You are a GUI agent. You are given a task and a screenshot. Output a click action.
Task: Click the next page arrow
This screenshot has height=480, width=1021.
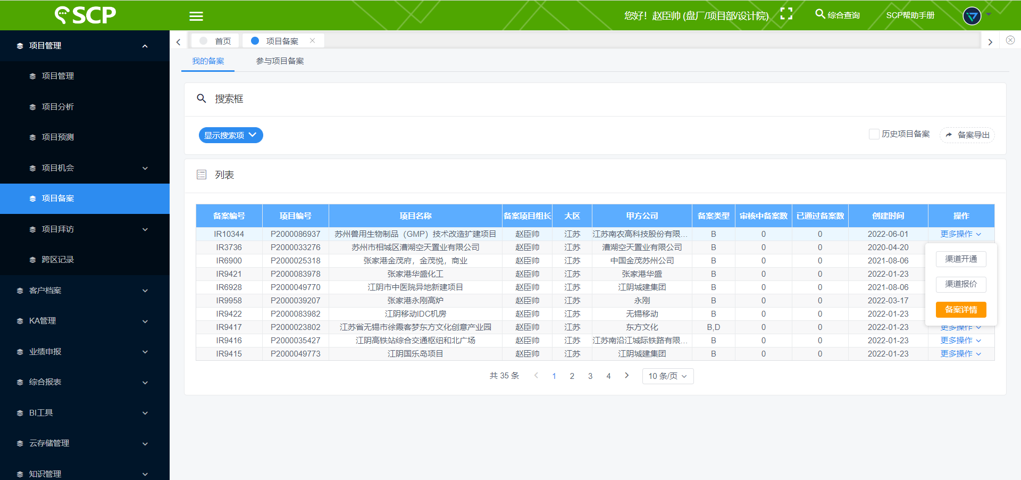627,376
